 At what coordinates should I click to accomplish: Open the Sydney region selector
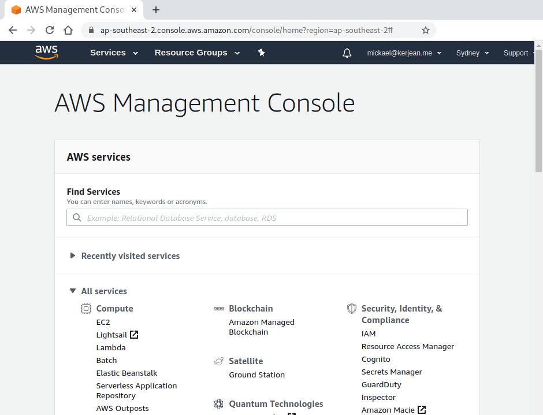pos(473,53)
